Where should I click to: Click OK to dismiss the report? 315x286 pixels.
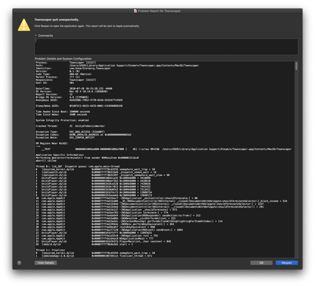click(x=261, y=263)
